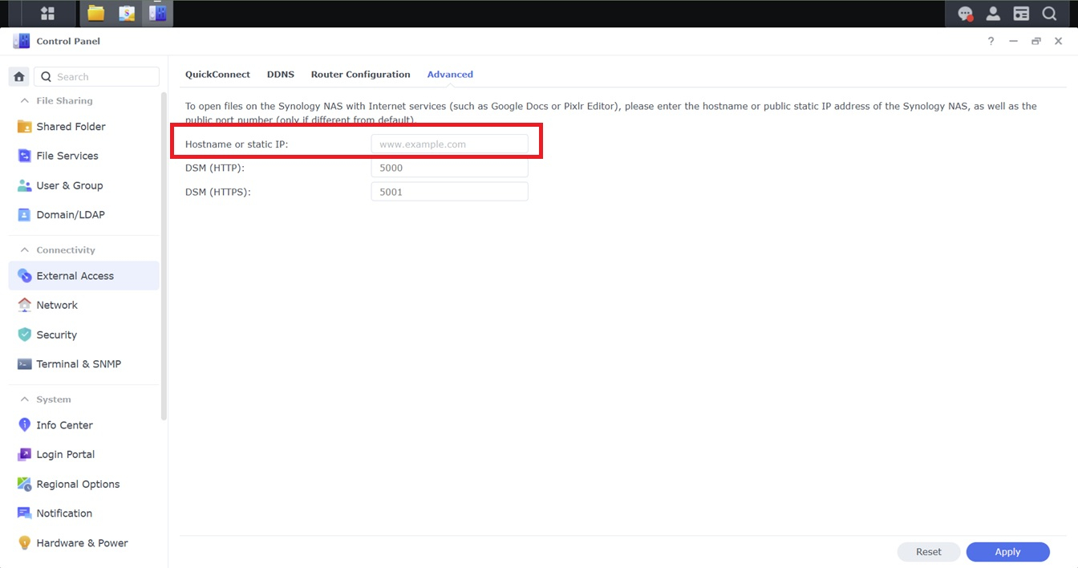Collapse the Connectivity section
Viewport: 1078px width, 568px height.
coord(25,250)
